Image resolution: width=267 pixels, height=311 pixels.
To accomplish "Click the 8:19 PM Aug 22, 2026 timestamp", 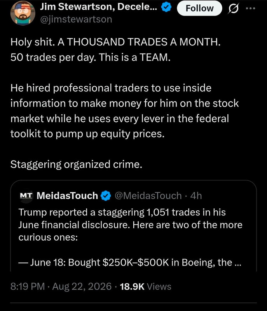I will [61, 287].
